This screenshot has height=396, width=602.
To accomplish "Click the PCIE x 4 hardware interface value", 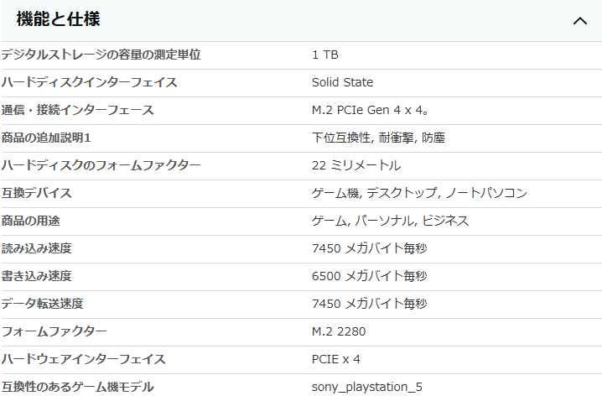I will click(336, 359).
